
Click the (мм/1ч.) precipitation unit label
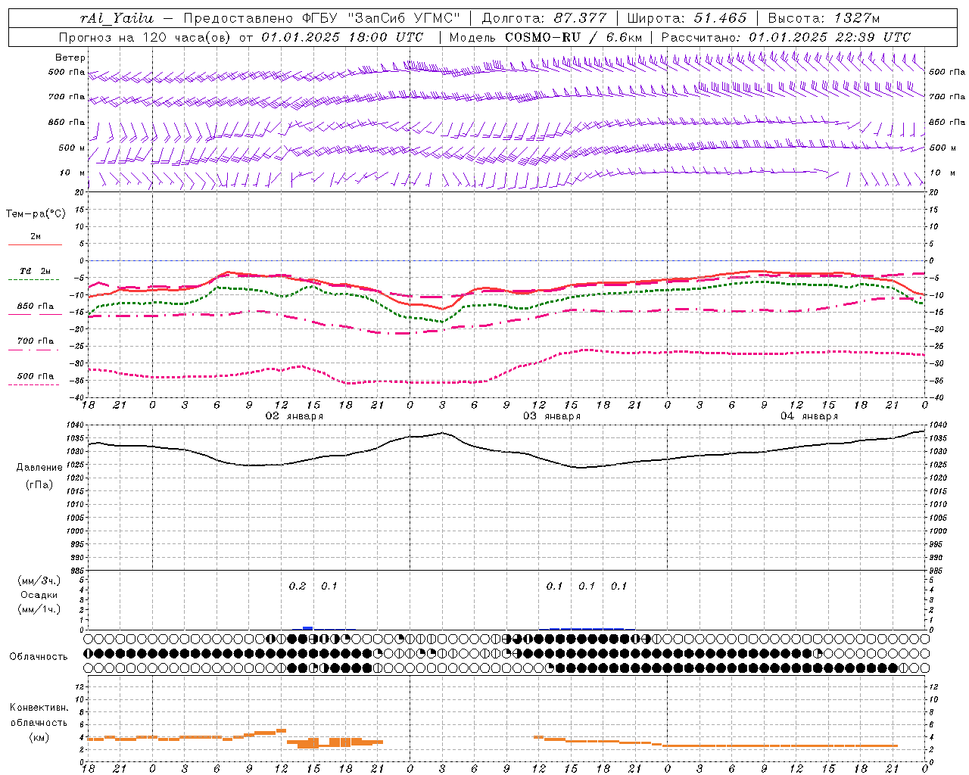(x=39, y=609)
